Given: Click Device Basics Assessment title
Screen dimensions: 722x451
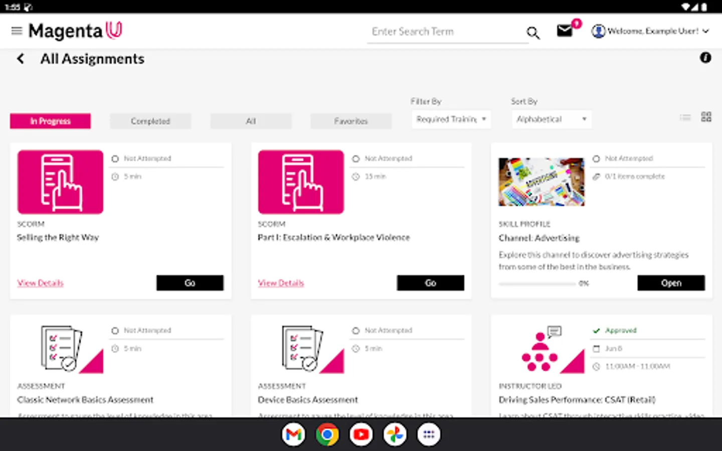Looking at the screenshot, I should pyautogui.click(x=308, y=400).
